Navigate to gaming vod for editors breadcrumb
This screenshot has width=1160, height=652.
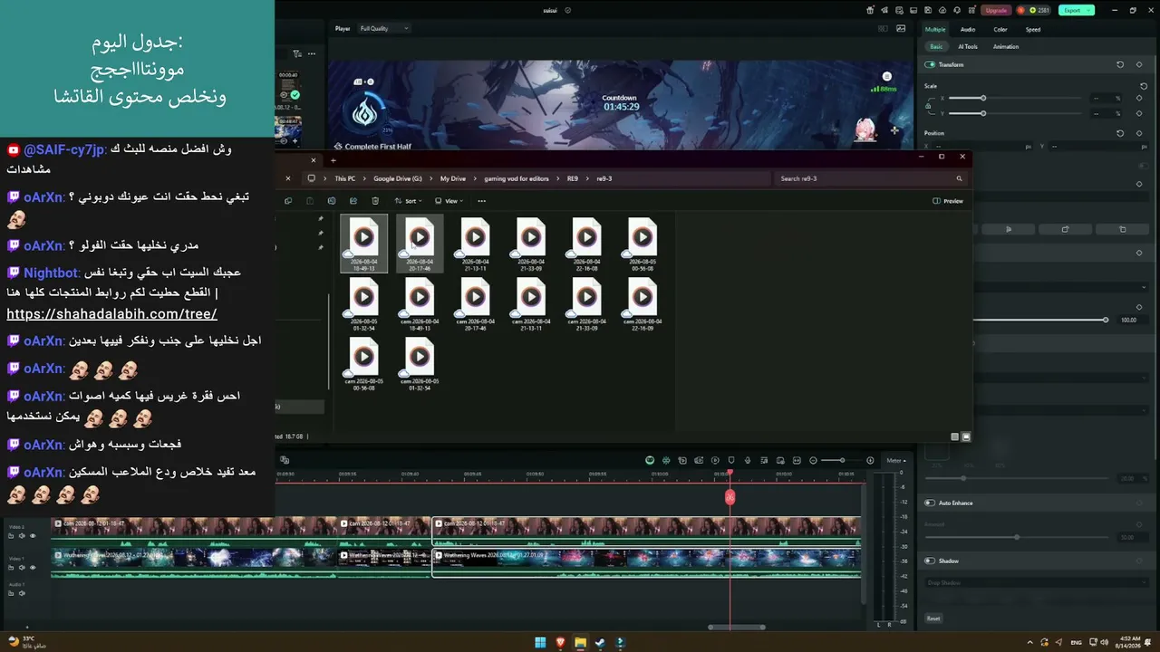tap(517, 178)
